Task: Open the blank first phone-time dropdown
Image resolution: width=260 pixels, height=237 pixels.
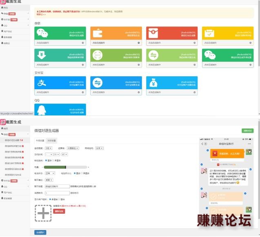Action: (49, 154)
